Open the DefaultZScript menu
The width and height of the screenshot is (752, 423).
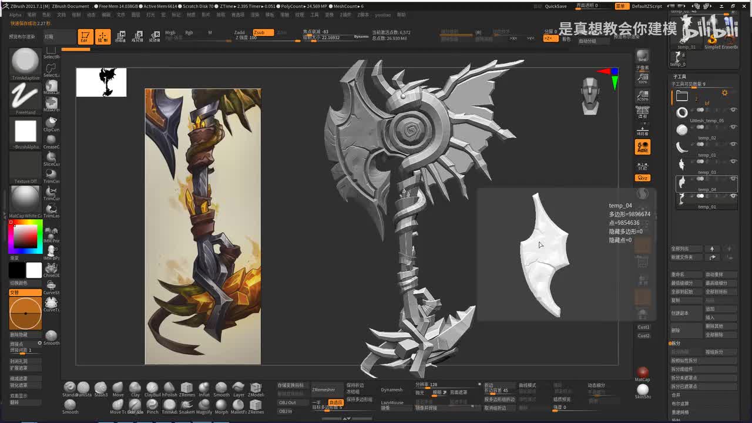pos(647,6)
